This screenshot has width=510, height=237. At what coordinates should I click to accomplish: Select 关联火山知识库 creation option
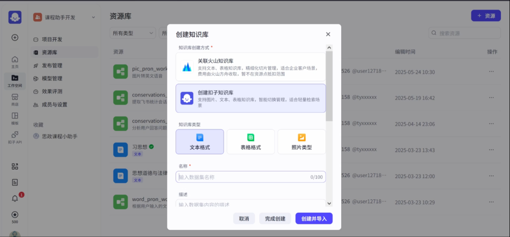250,67
